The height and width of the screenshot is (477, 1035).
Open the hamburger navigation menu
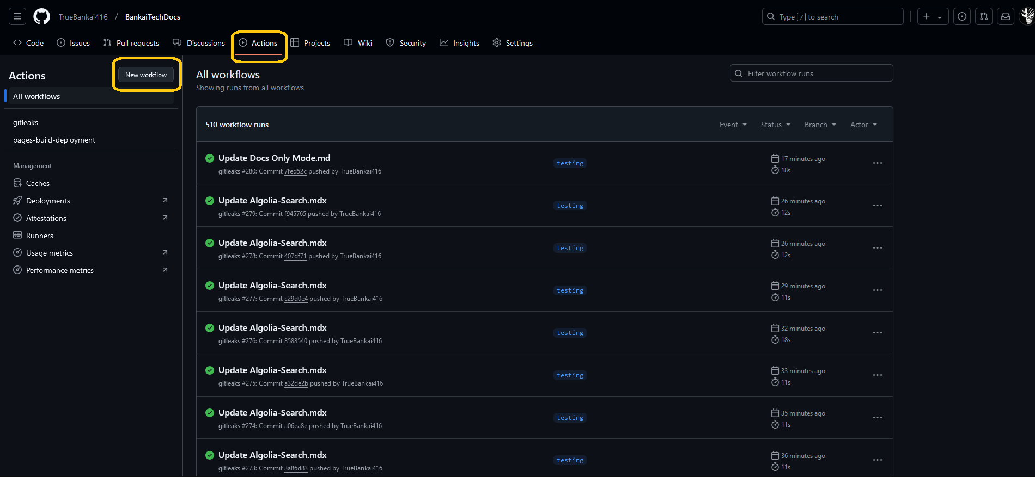point(17,17)
